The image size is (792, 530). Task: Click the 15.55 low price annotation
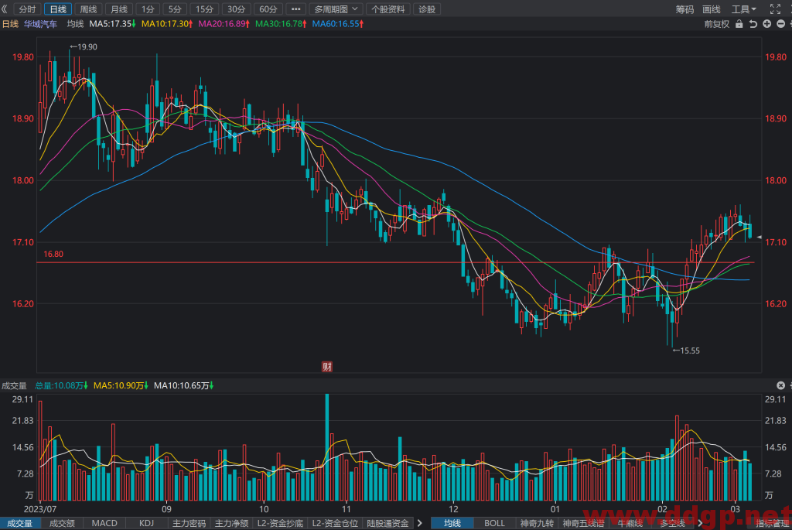click(687, 350)
